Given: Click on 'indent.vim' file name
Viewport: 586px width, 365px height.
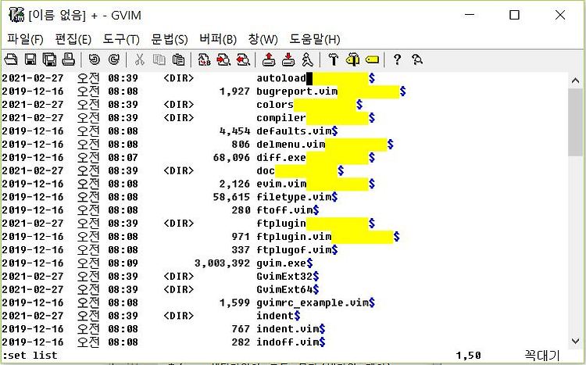Looking at the screenshot, I should pyautogui.click(x=288, y=329).
